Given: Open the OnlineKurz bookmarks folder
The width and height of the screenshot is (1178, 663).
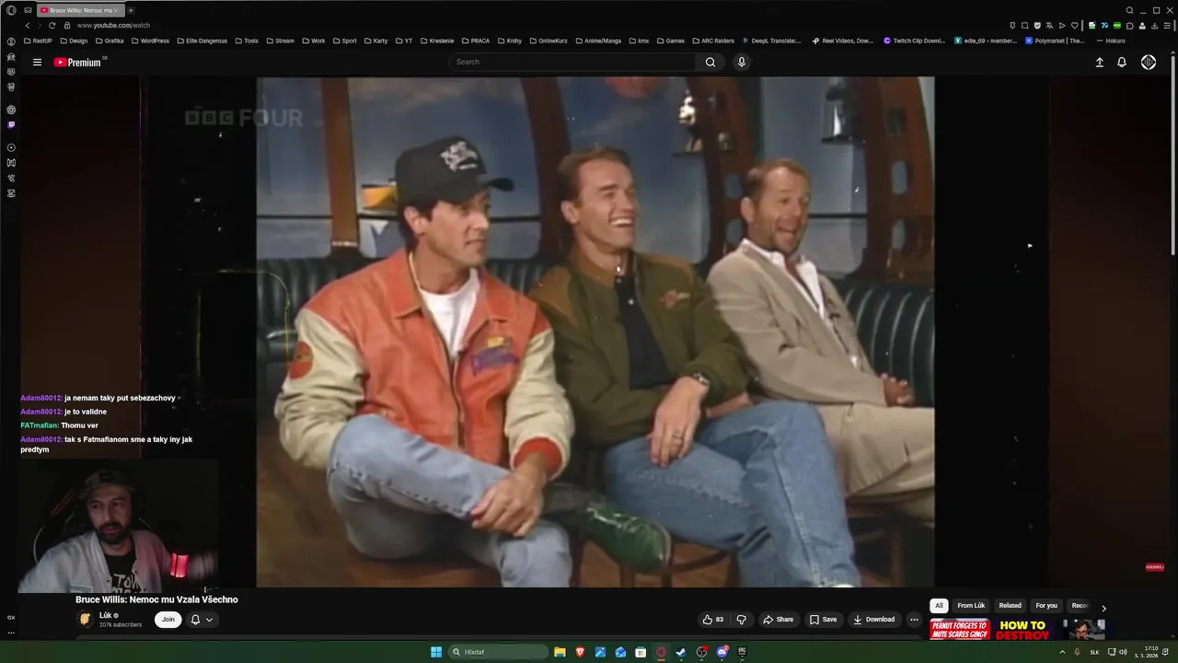Looking at the screenshot, I should click(x=548, y=41).
